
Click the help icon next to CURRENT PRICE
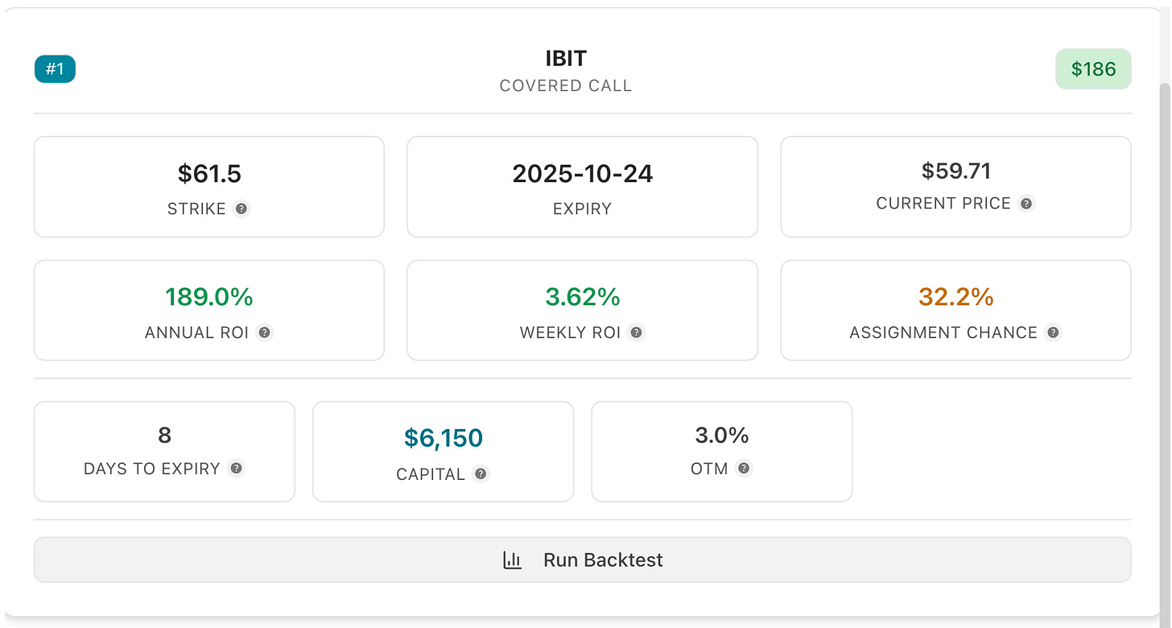pyautogui.click(x=1026, y=204)
